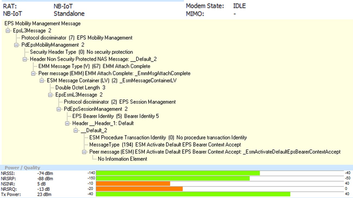Click the Modem State IDLE value
Image resolution: width=353 pixels, height=198 pixels.
click(239, 6)
